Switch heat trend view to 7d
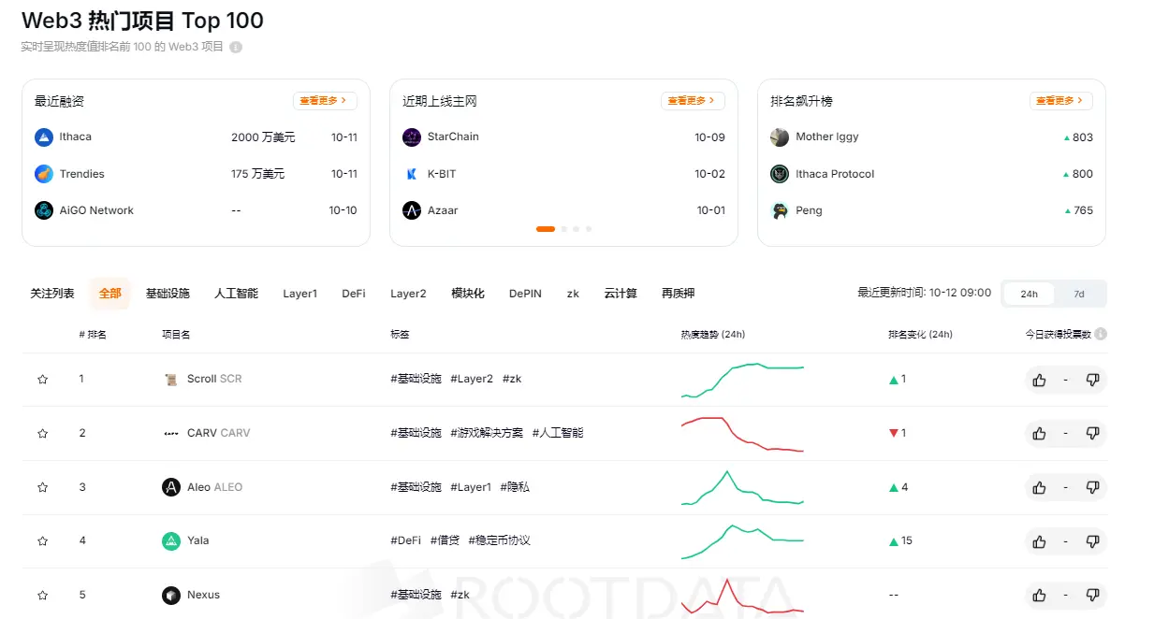 click(1078, 294)
